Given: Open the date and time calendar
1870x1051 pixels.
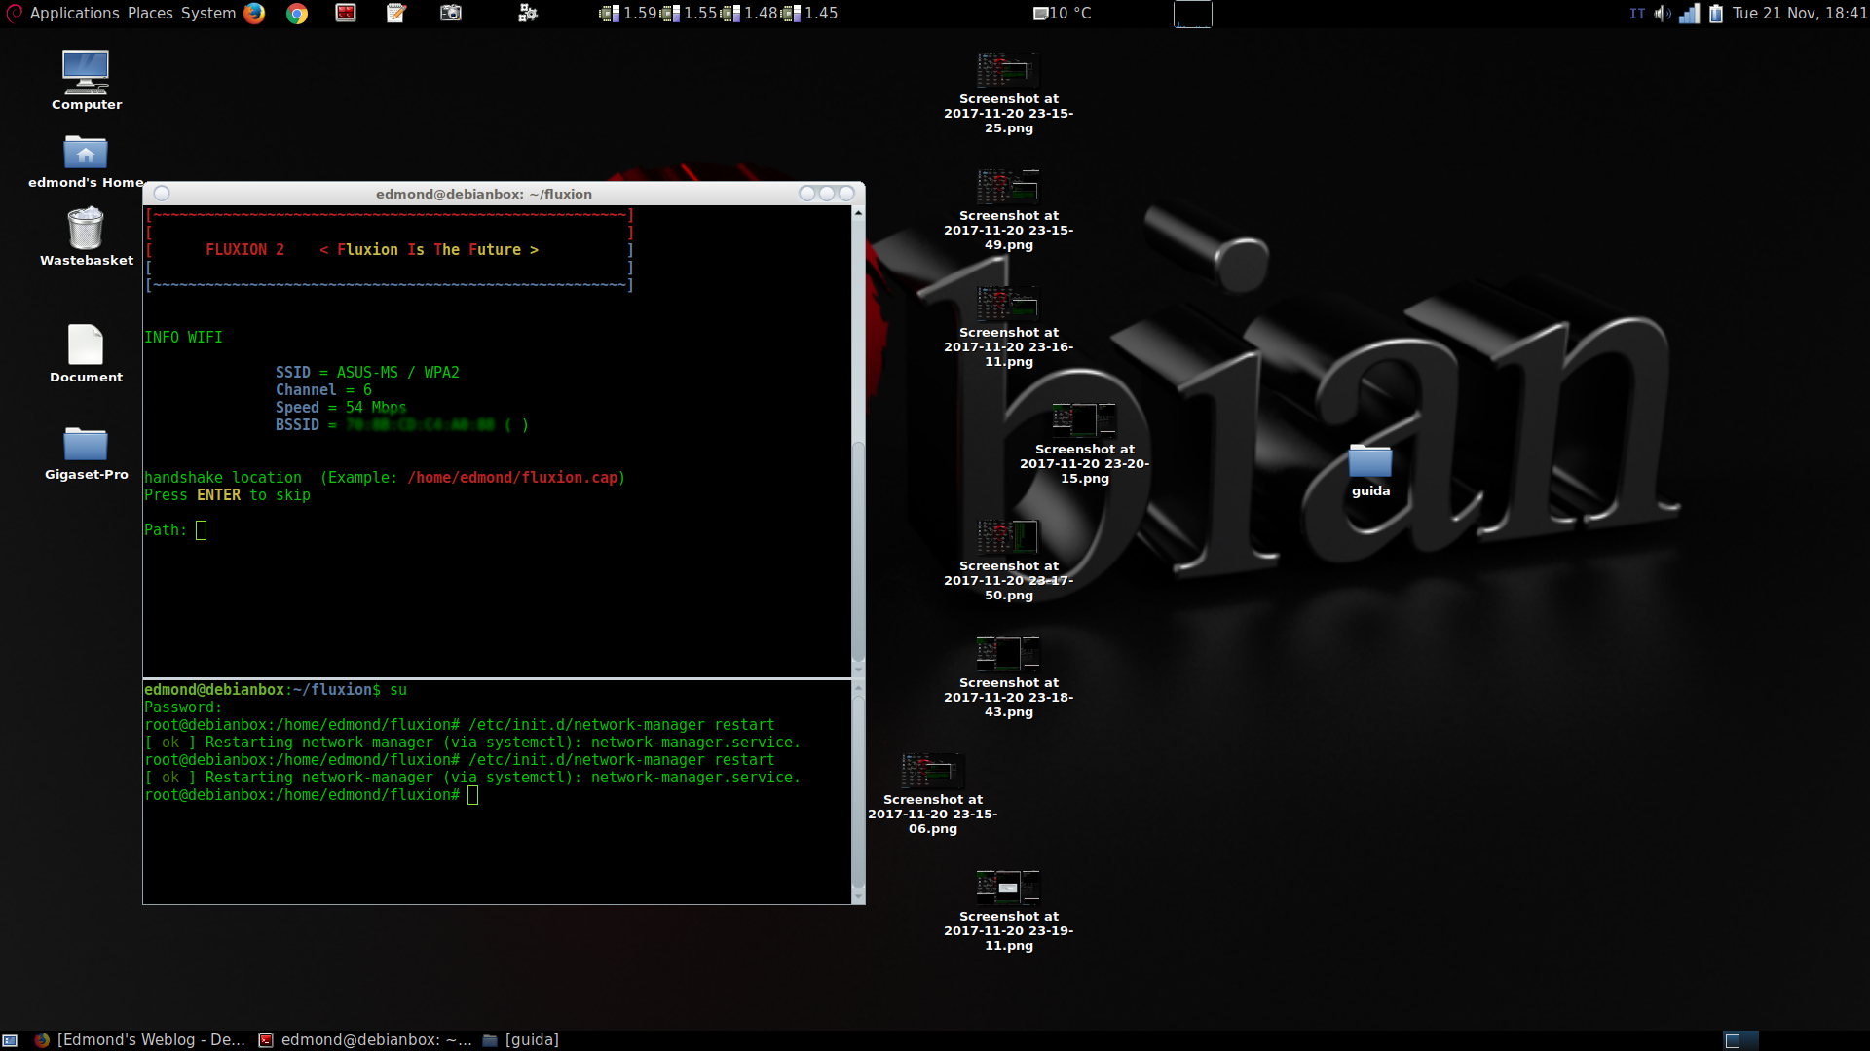Looking at the screenshot, I should tap(1799, 14).
